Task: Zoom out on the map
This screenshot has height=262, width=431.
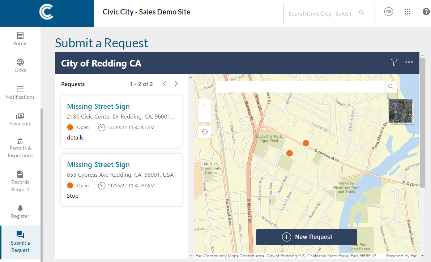Action: tap(205, 117)
